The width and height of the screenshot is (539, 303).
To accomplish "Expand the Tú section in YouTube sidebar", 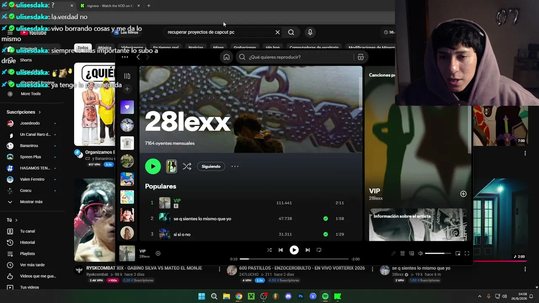I will pyautogui.click(x=12, y=220).
